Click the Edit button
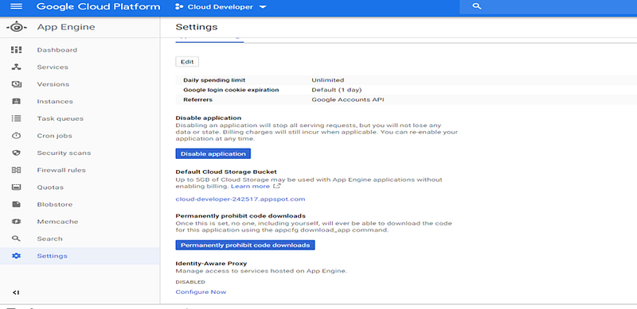 [187, 62]
